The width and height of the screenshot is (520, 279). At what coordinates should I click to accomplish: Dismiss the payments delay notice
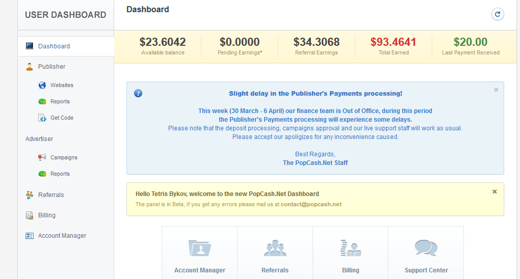[x=496, y=90]
